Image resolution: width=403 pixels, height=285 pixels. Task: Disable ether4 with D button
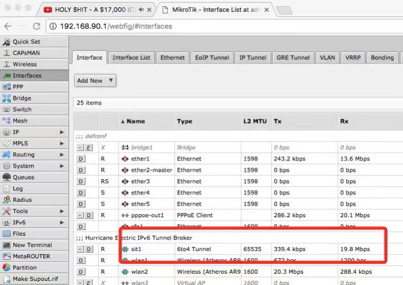click(x=81, y=192)
